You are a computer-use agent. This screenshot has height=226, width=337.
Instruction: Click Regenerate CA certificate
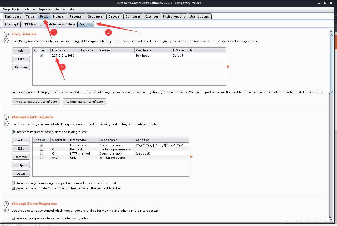(x=84, y=102)
